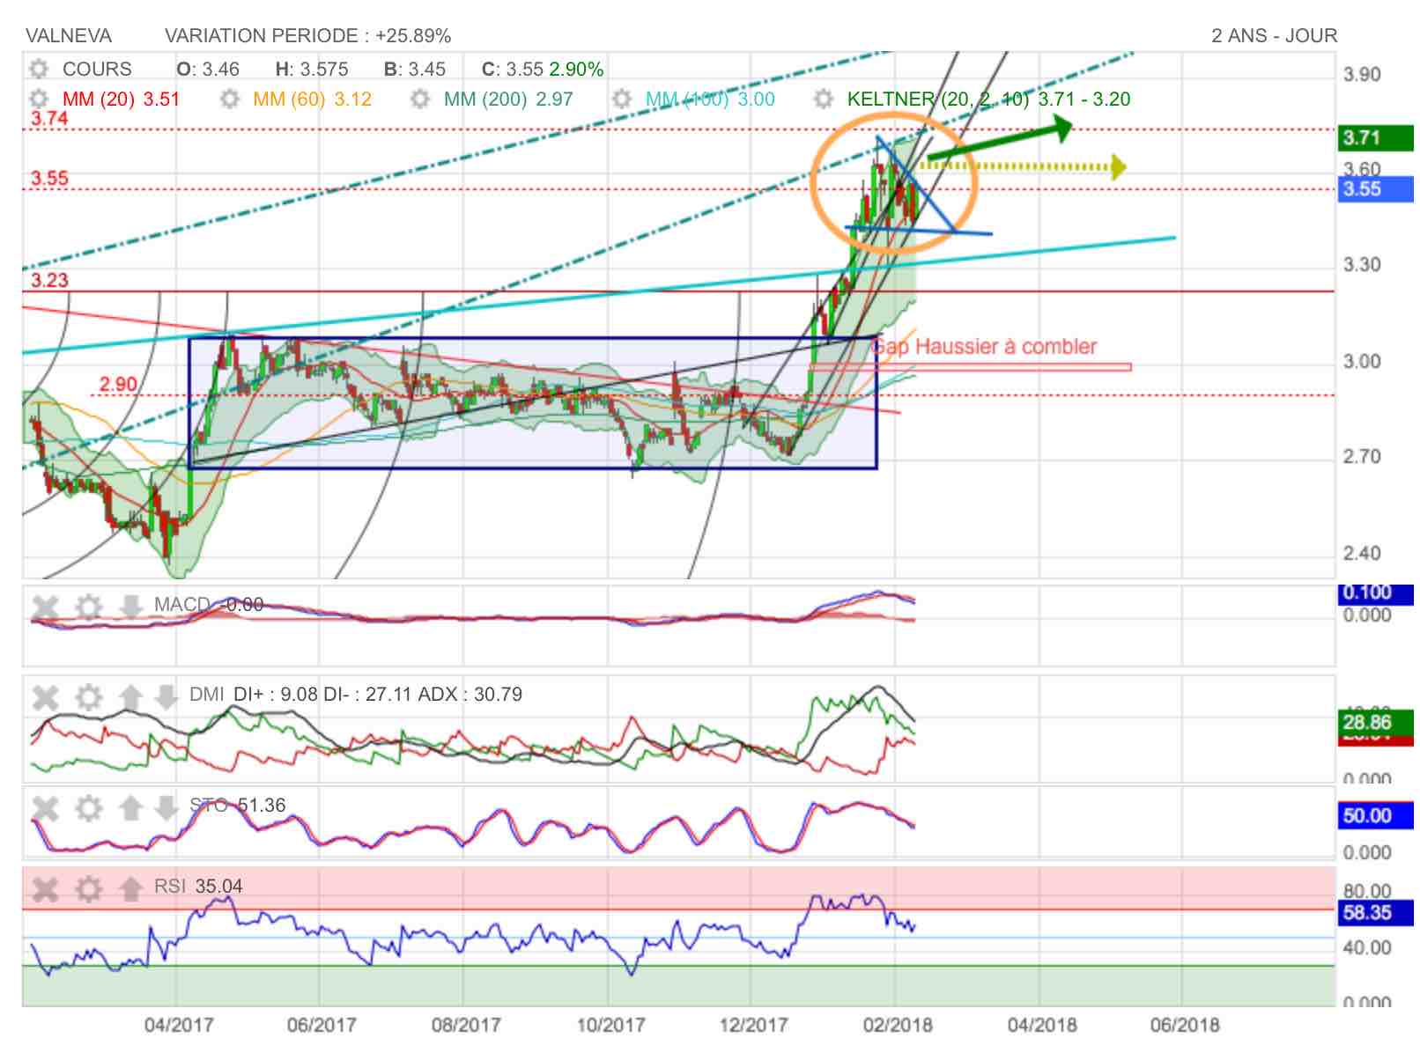The height and width of the screenshot is (1060, 1420).
Task: Open RSI settings gear
Action: point(88,889)
